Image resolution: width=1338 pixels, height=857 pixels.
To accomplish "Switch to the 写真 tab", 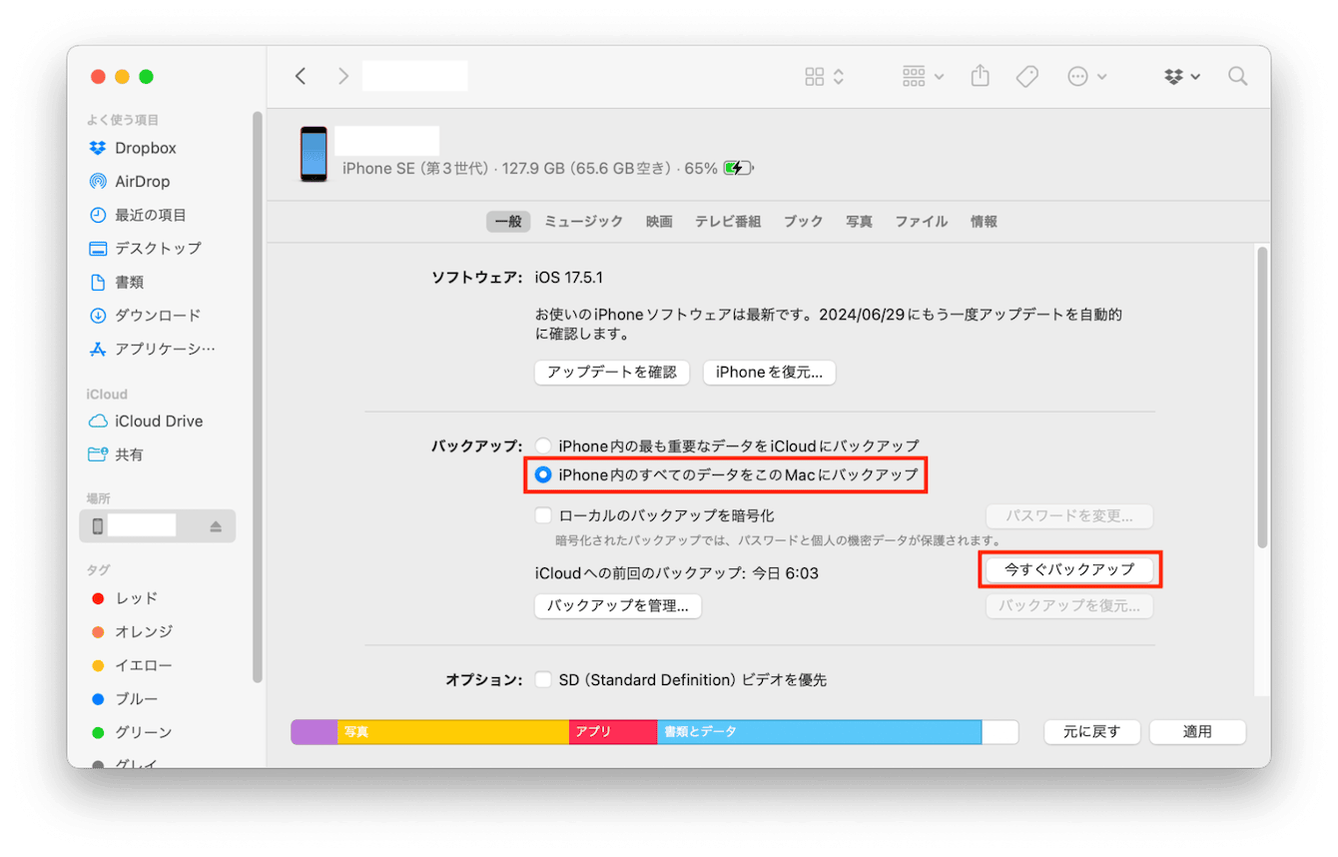I will point(859,222).
